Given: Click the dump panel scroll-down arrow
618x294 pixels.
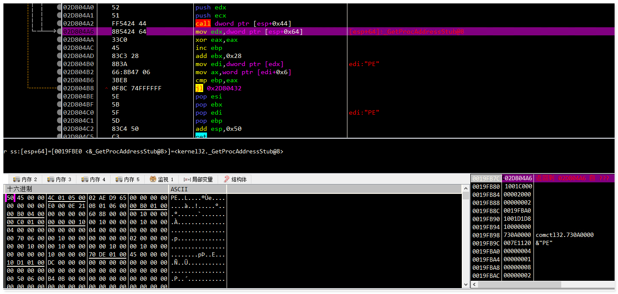Looking at the screenshot, I should click(x=466, y=284).
